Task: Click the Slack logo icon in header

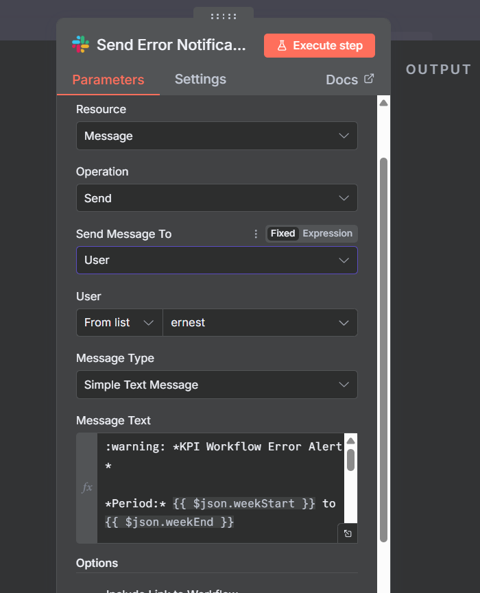Action: pos(80,45)
